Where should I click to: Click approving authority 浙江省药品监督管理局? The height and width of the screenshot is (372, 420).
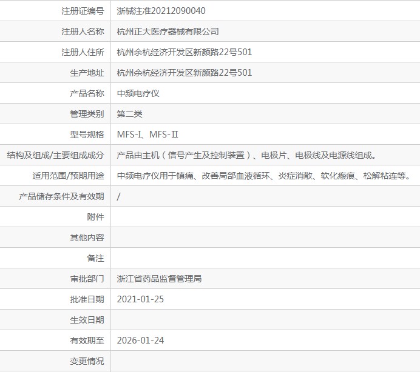159,279
